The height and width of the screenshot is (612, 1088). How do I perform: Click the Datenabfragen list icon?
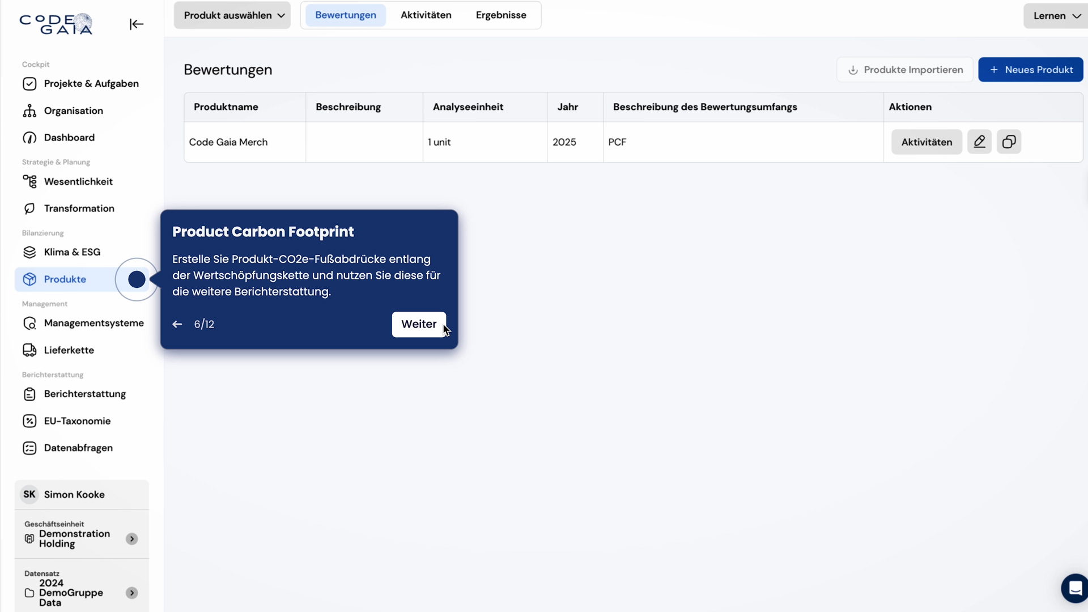29,448
